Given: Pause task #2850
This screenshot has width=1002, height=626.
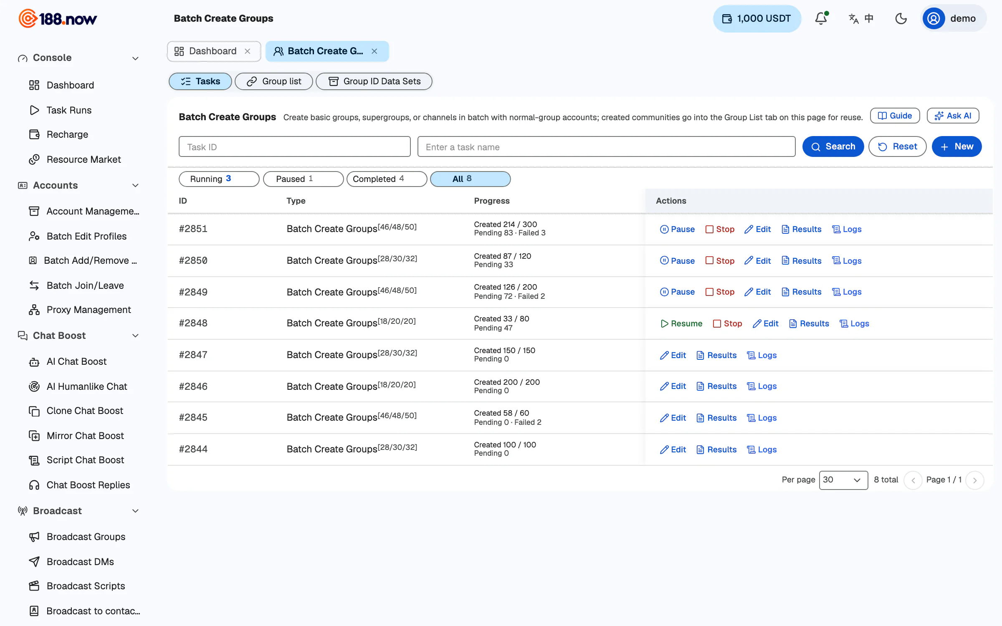Looking at the screenshot, I should [677, 261].
